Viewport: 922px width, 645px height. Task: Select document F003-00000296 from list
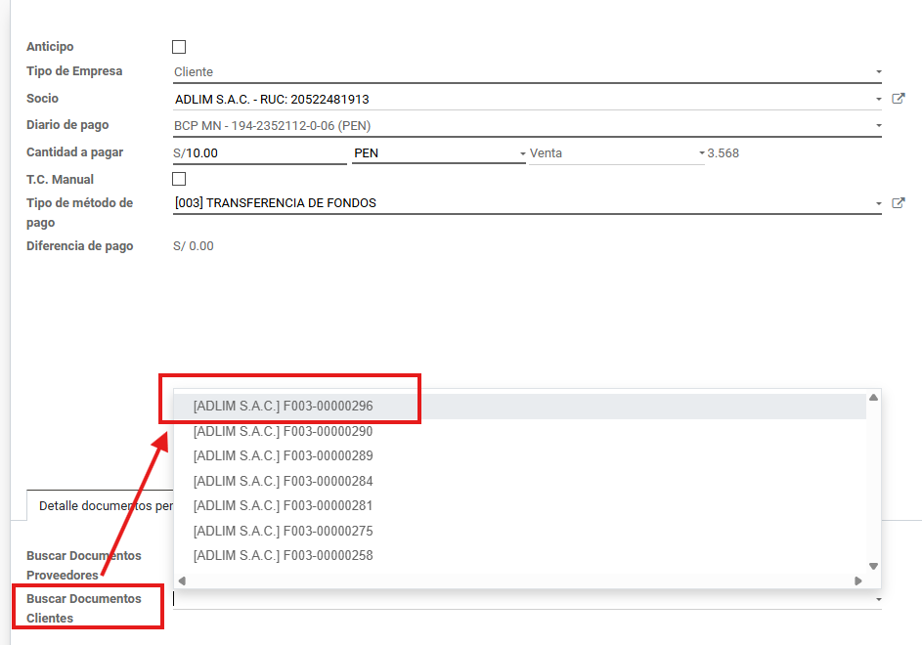point(284,406)
